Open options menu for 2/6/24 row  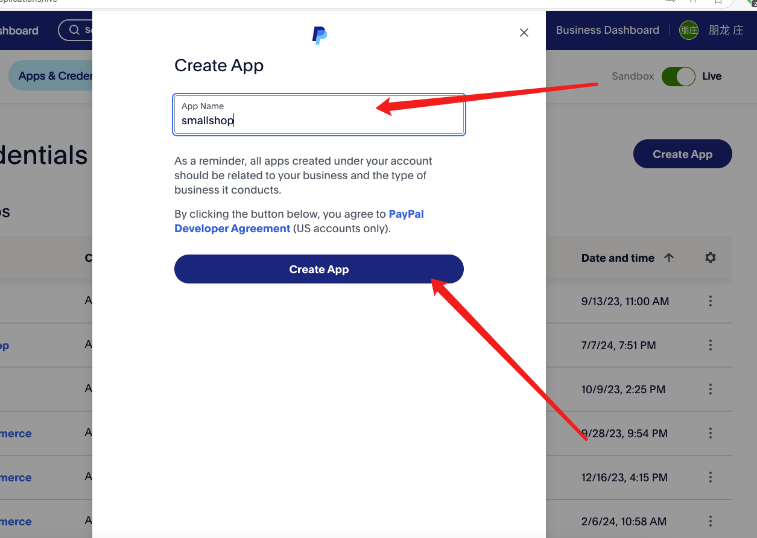pos(711,521)
